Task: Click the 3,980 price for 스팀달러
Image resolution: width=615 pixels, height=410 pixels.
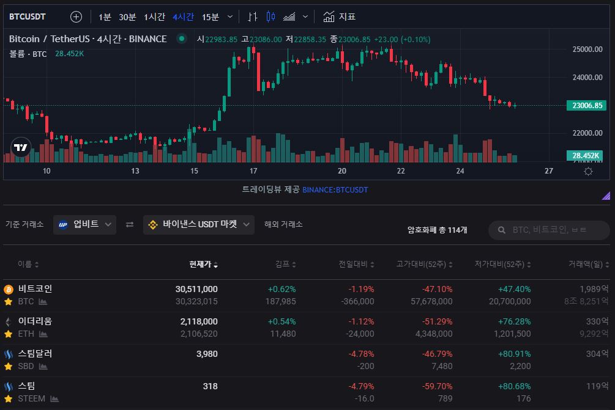Action: click(x=207, y=354)
